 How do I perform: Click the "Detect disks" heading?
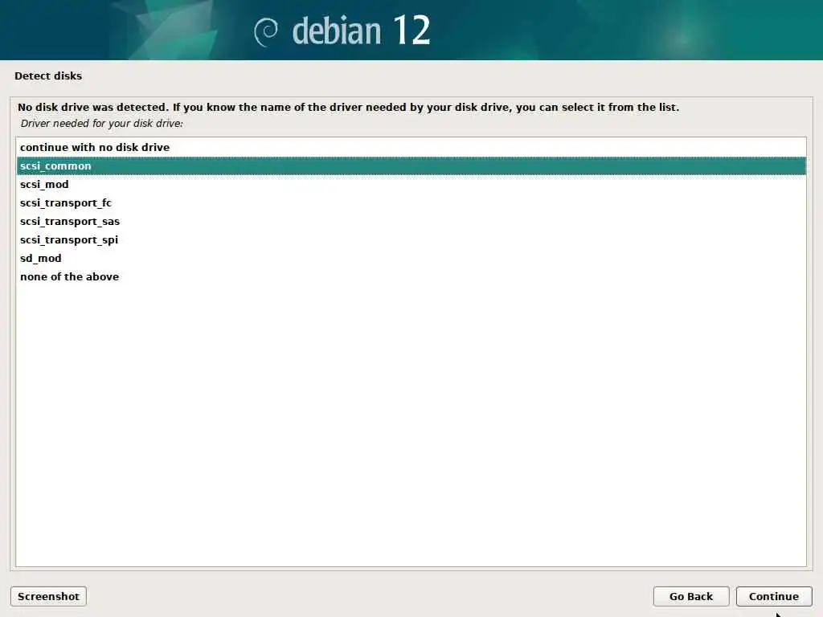[48, 76]
